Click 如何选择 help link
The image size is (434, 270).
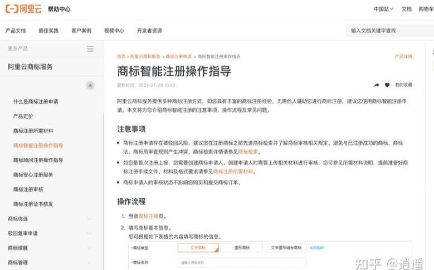click(317, 248)
